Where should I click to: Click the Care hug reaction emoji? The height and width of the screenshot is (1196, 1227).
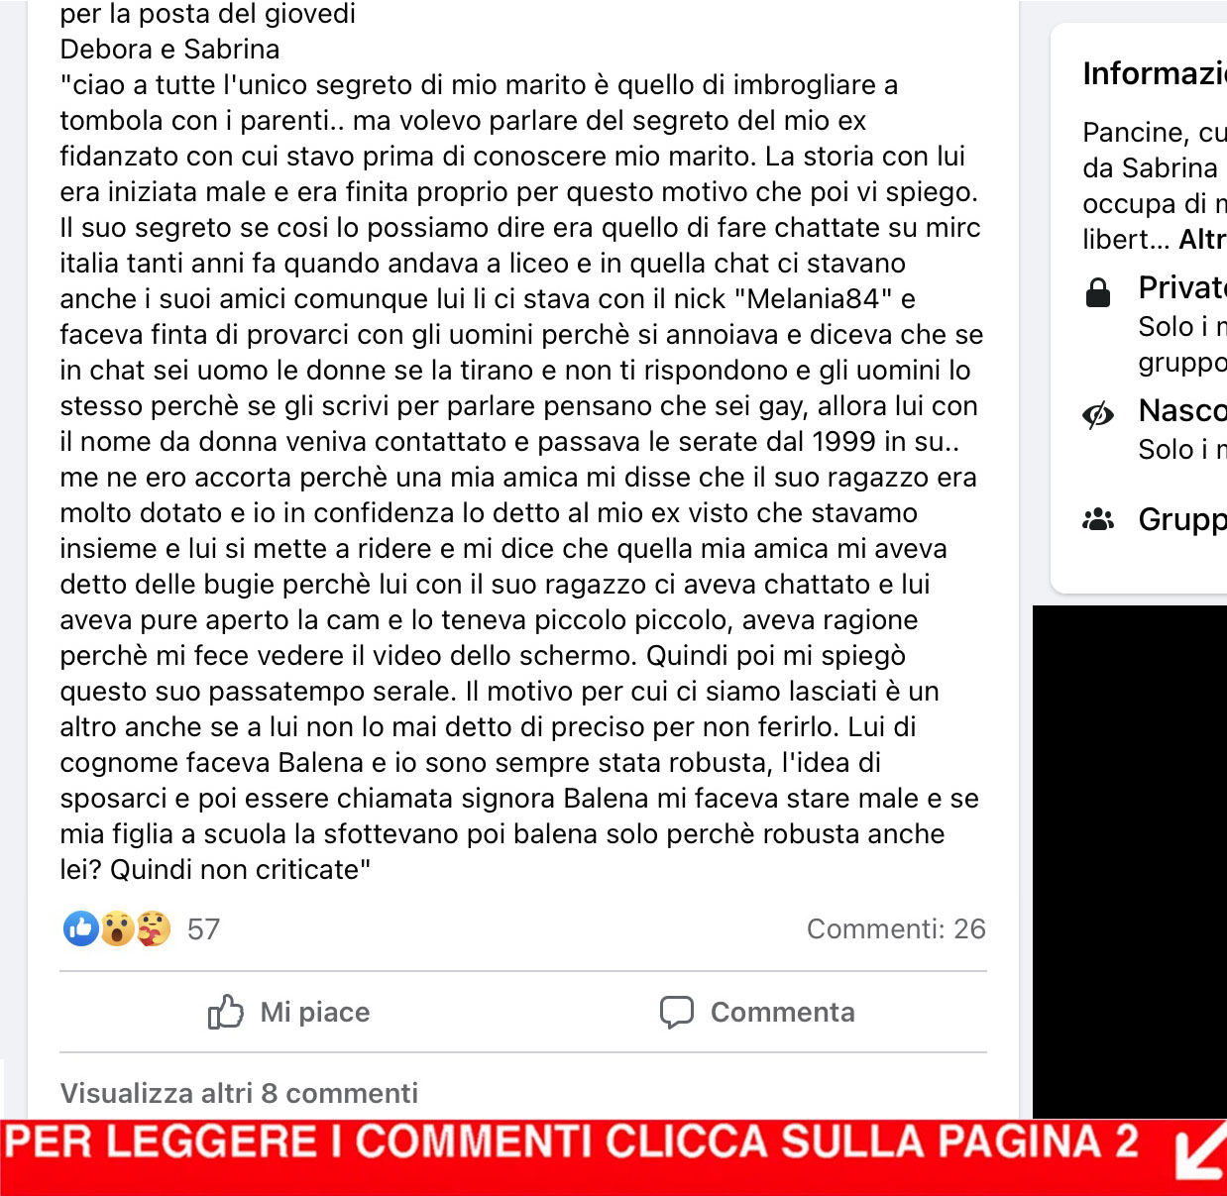tap(153, 928)
